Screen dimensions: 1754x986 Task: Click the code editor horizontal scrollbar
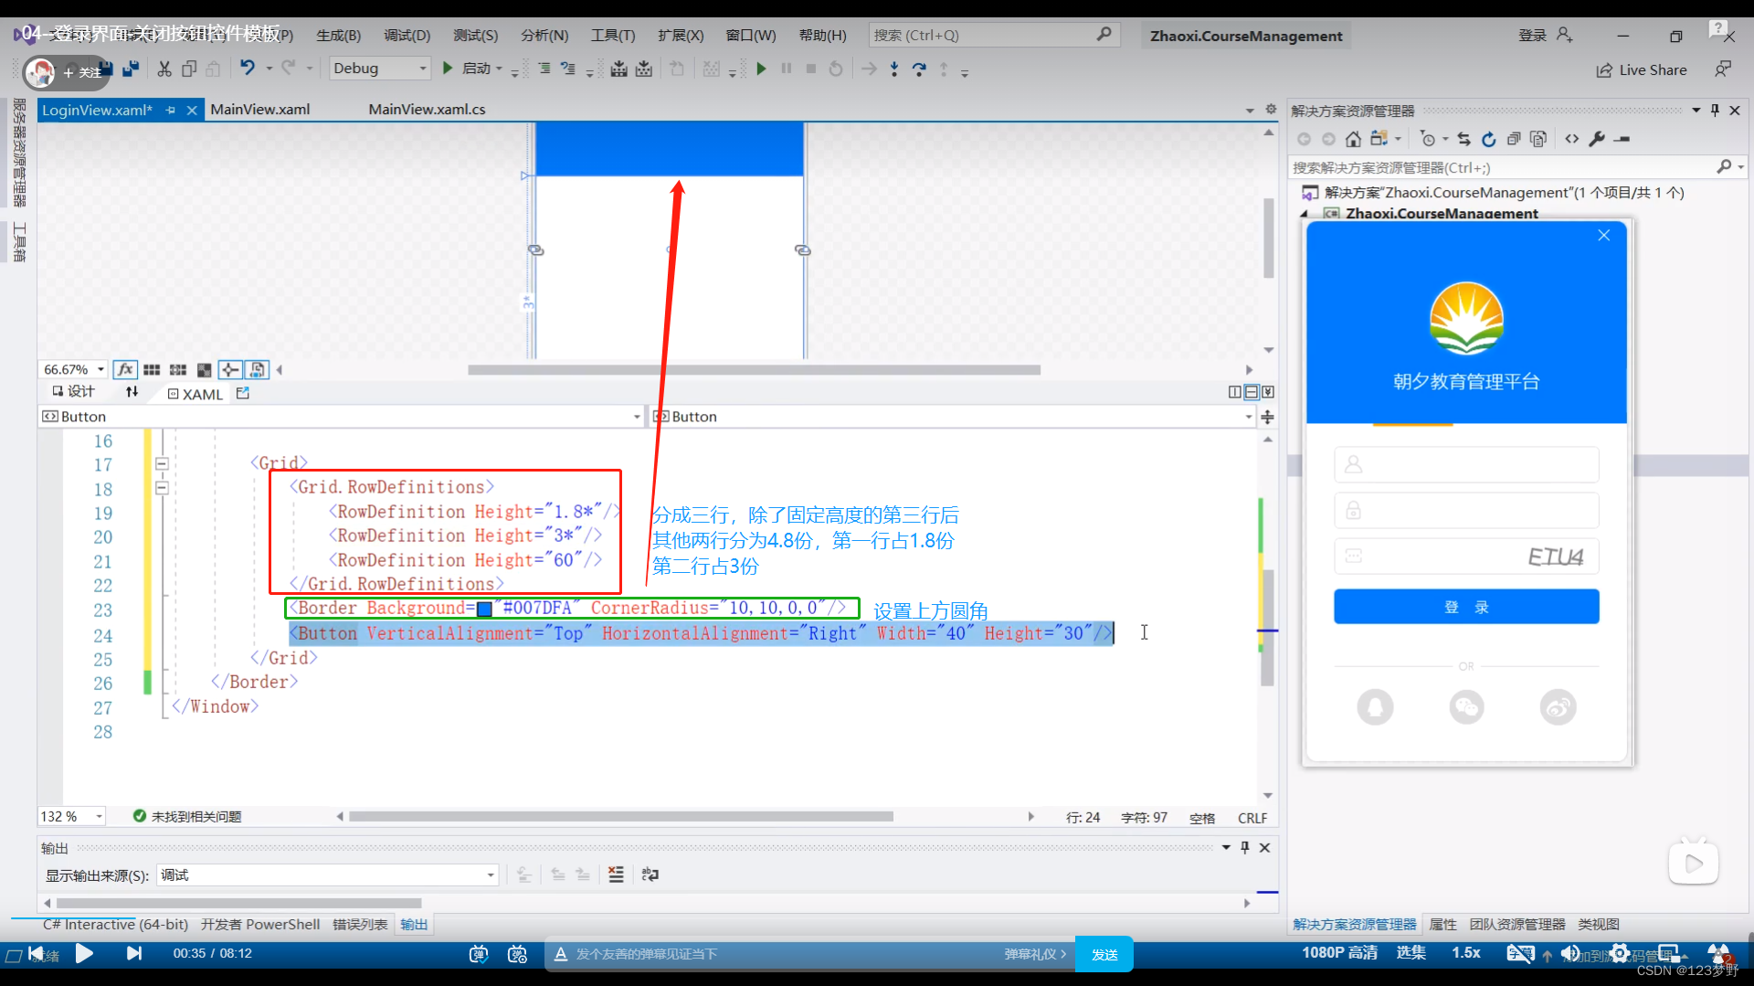[621, 816]
